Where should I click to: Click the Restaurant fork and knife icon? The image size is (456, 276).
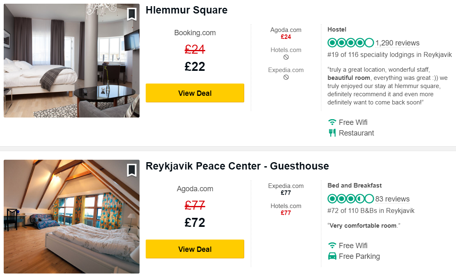[x=332, y=133]
